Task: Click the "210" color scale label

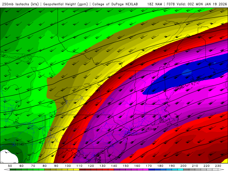Action: [195, 166]
